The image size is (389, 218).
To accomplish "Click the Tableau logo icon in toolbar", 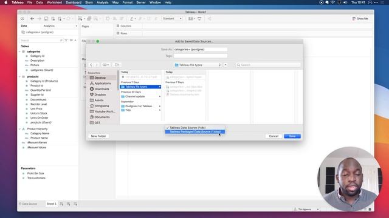I will 22,19.
